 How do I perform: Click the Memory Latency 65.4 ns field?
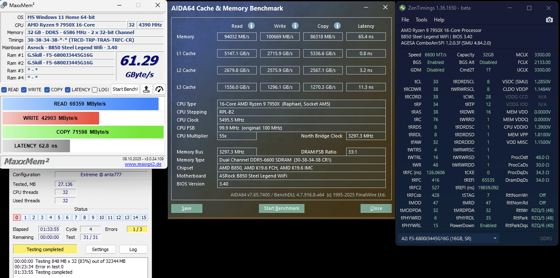(366, 37)
